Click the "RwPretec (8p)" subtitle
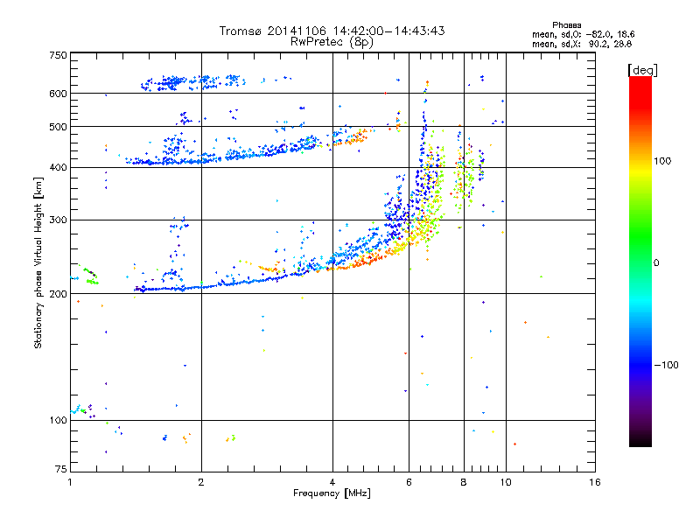This screenshot has height=525, width=700. tap(332, 42)
